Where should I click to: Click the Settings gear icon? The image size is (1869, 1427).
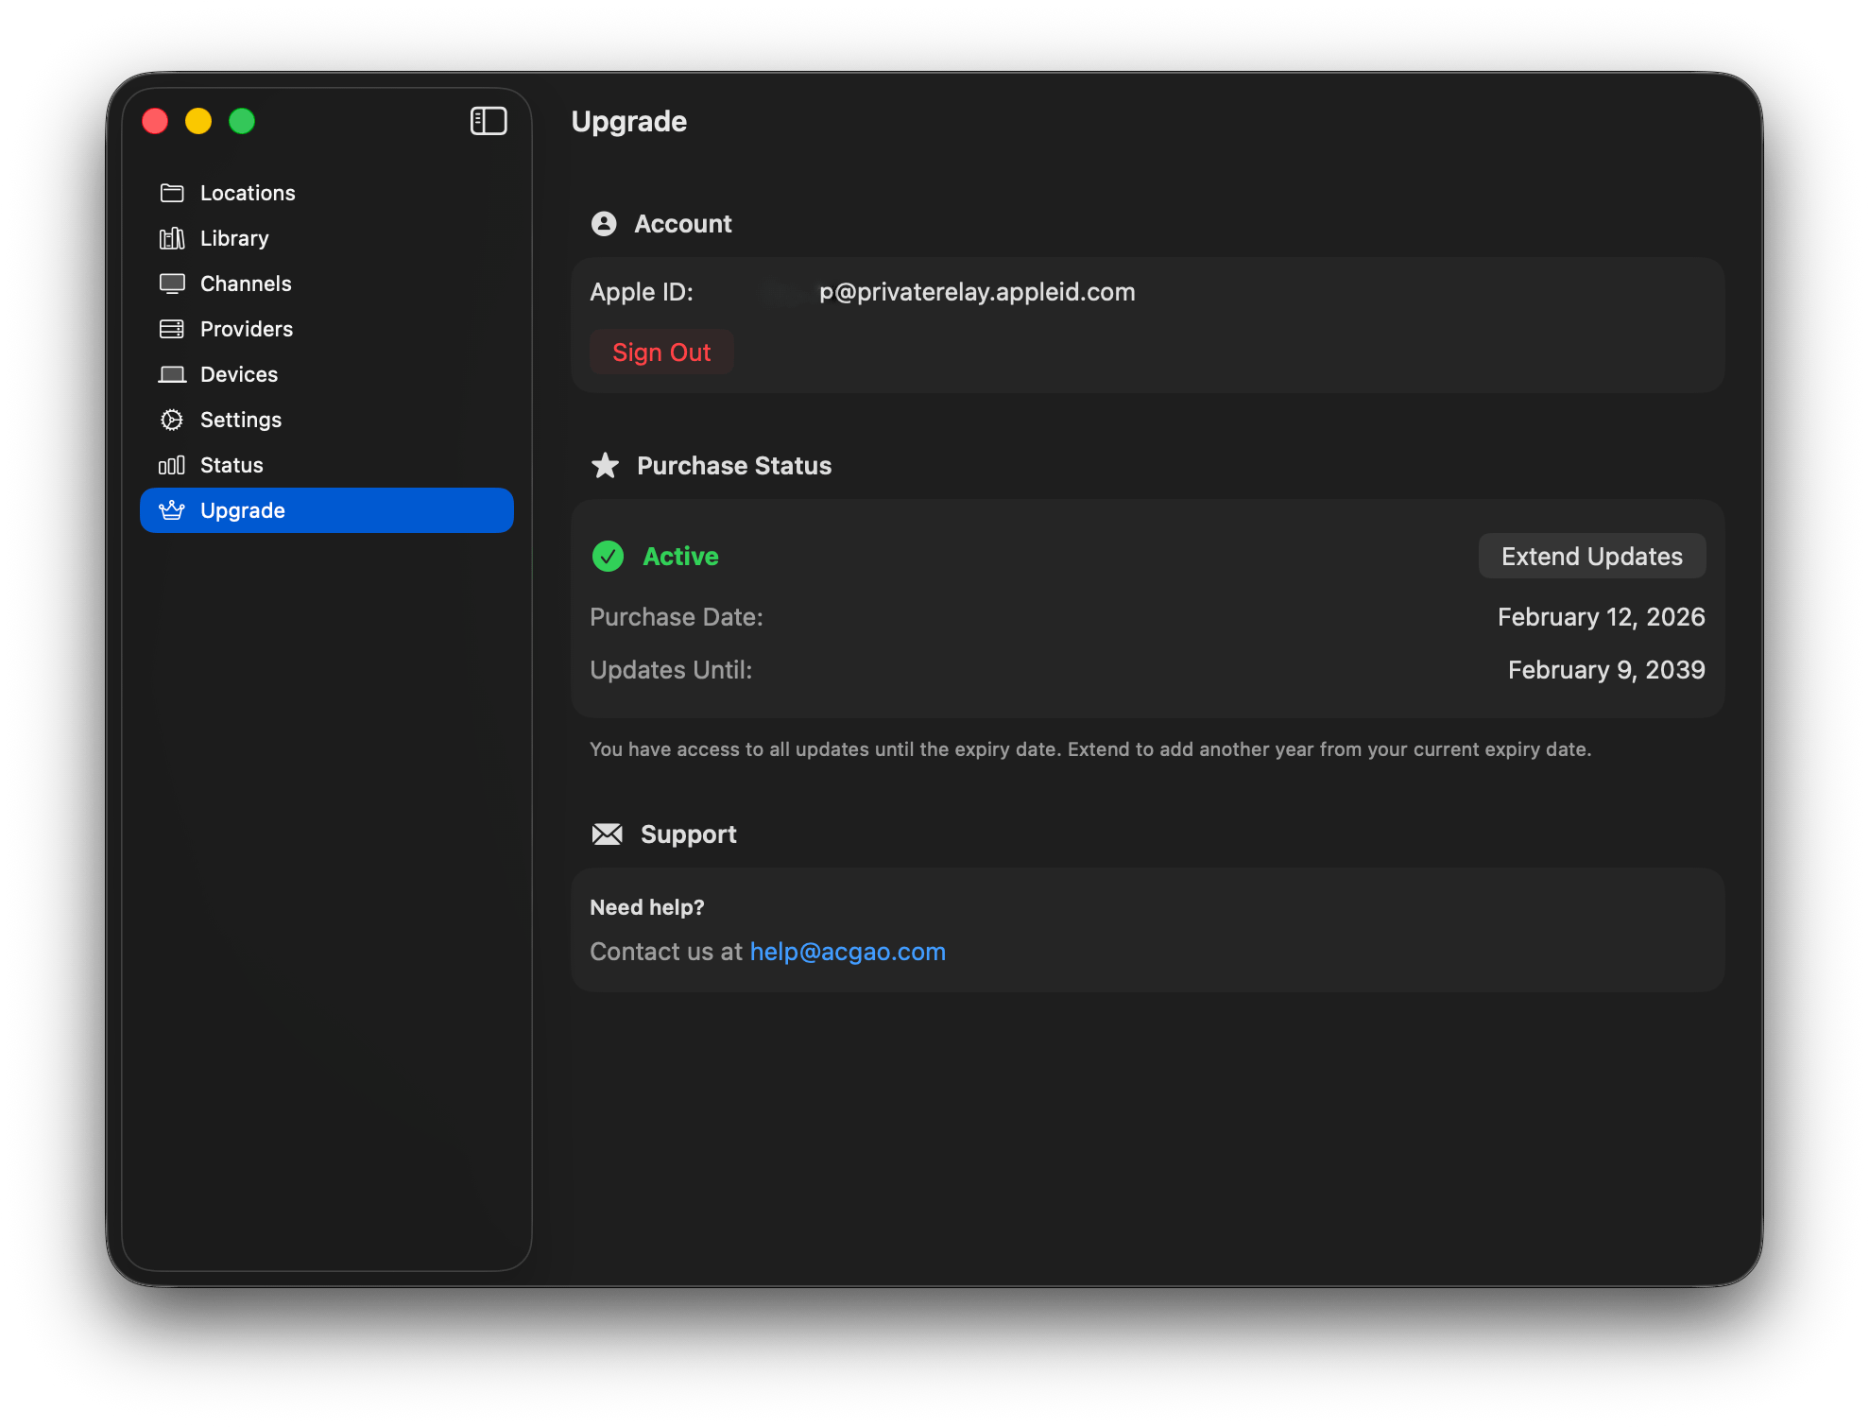(x=172, y=420)
